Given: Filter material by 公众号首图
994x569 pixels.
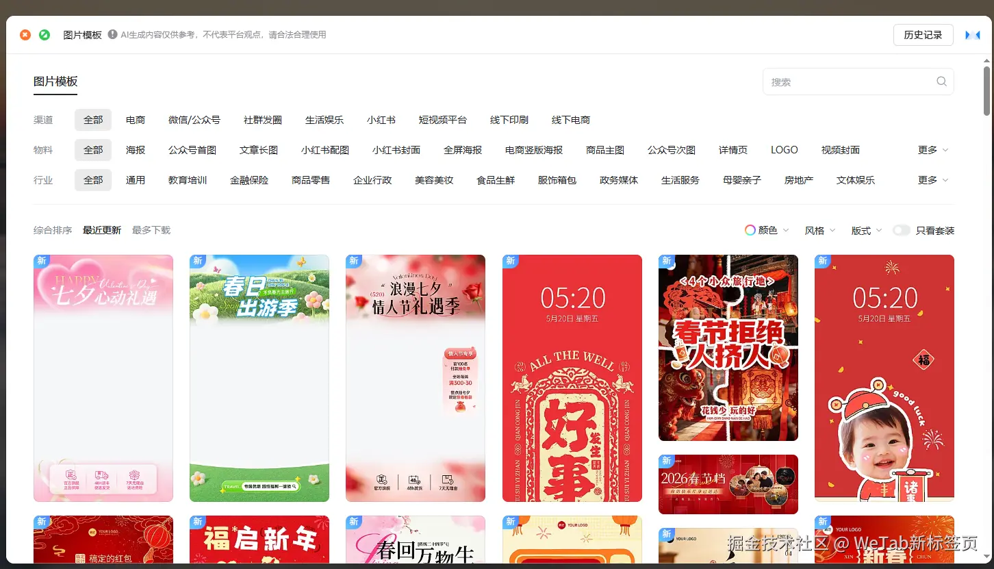Looking at the screenshot, I should pos(192,150).
